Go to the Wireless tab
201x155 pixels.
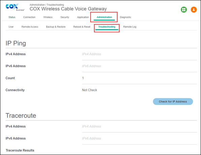(48, 17)
